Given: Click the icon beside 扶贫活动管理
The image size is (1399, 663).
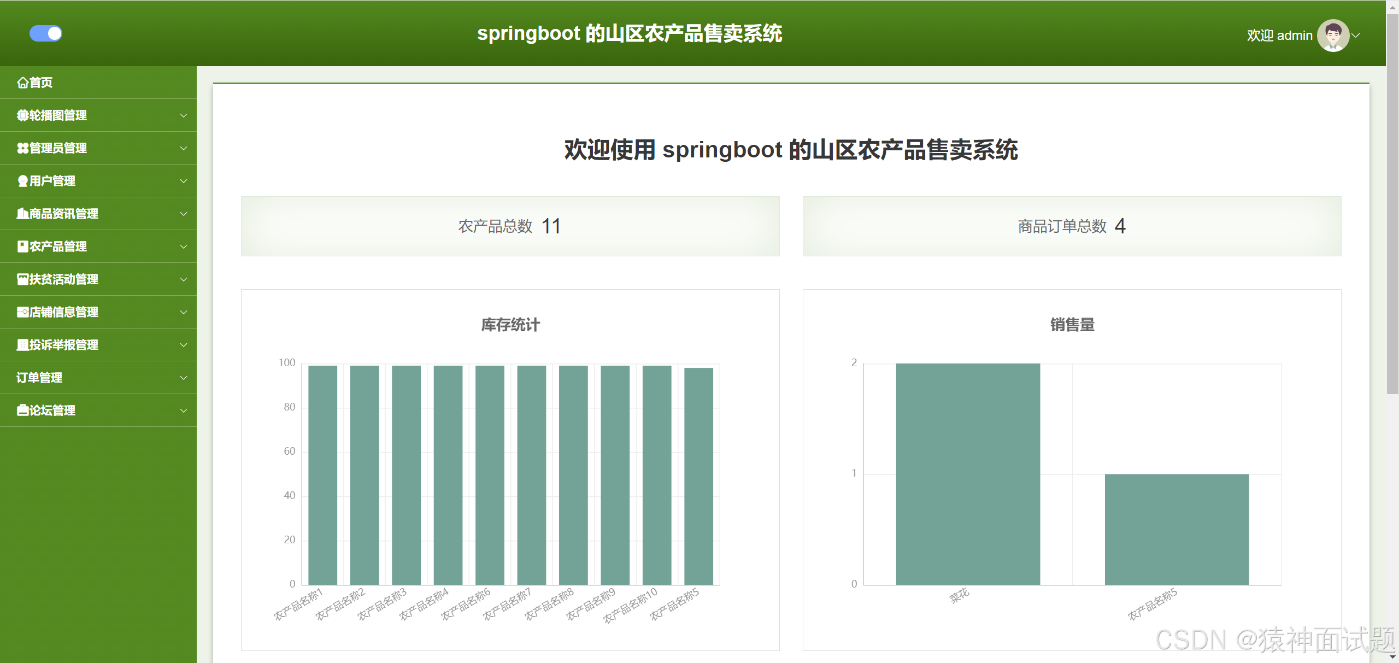Looking at the screenshot, I should (22, 279).
